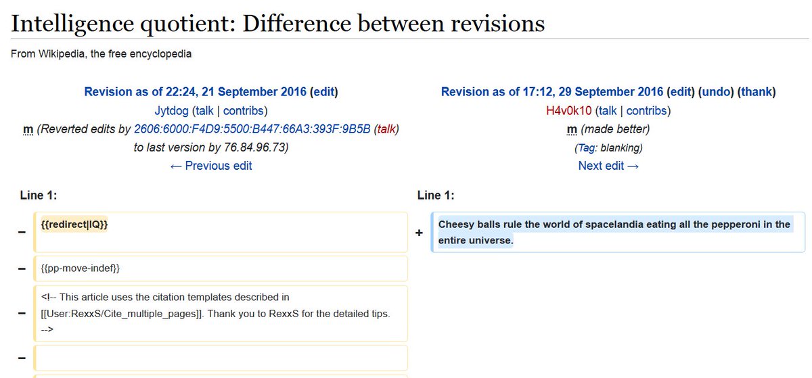The image size is (812, 378).
Task: Click edit link for 21 September revision
Action: coord(323,92)
